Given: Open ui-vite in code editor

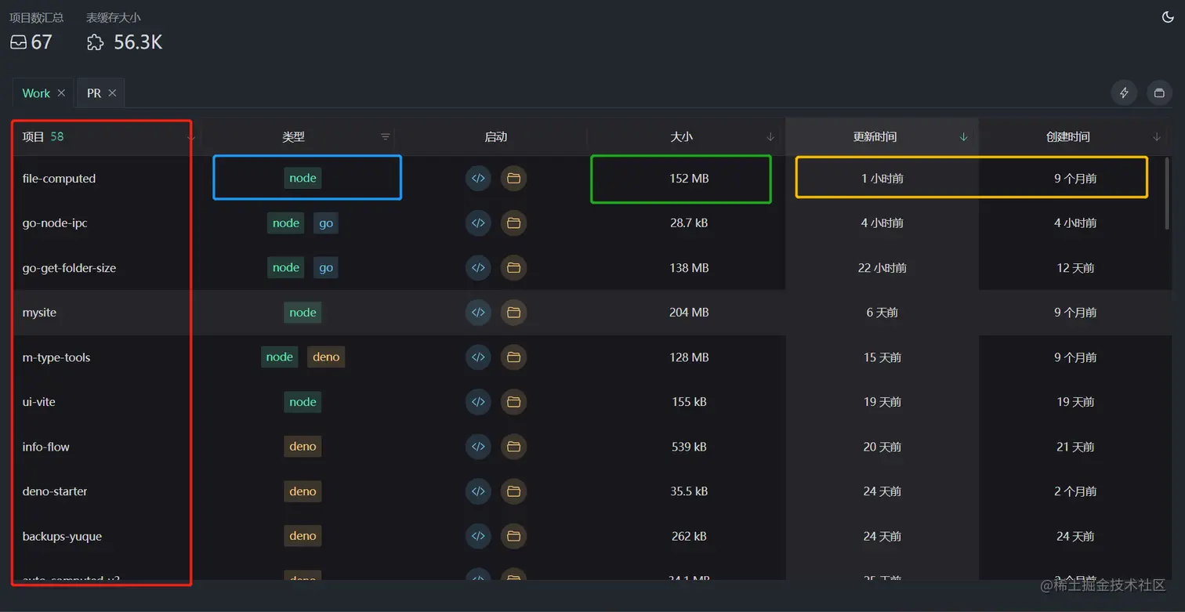Looking at the screenshot, I should [x=478, y=402].
